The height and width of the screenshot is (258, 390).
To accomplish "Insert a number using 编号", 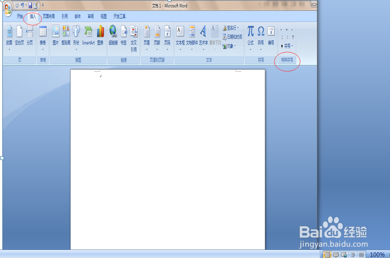I will coord(271,35).
